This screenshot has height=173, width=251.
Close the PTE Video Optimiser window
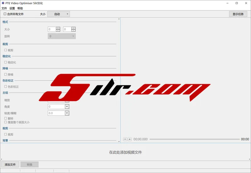coord(246,3)
